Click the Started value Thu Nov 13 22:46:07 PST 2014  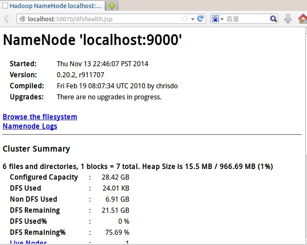point(103,64)
